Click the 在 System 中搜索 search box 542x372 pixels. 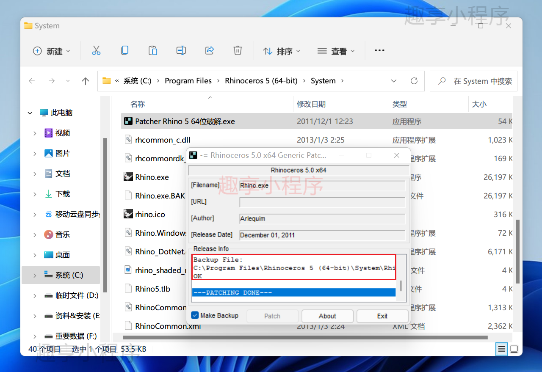click(x=473, y=81)
